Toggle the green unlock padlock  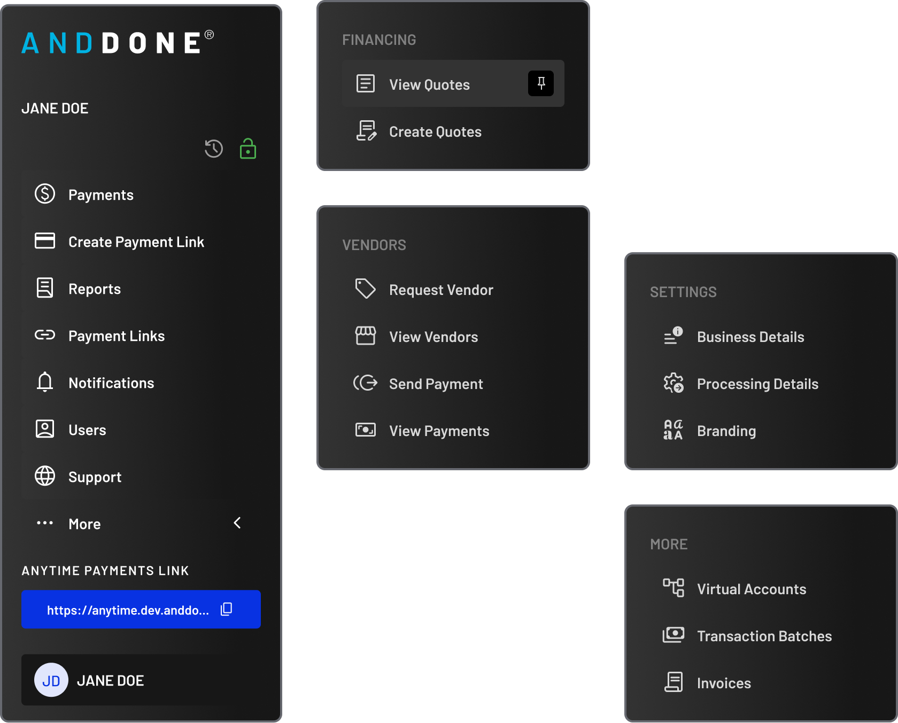248,149
